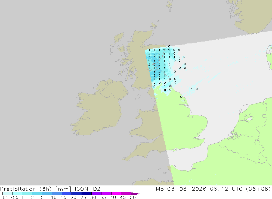Select the '15' legend scale label

[x=64, y=197]
